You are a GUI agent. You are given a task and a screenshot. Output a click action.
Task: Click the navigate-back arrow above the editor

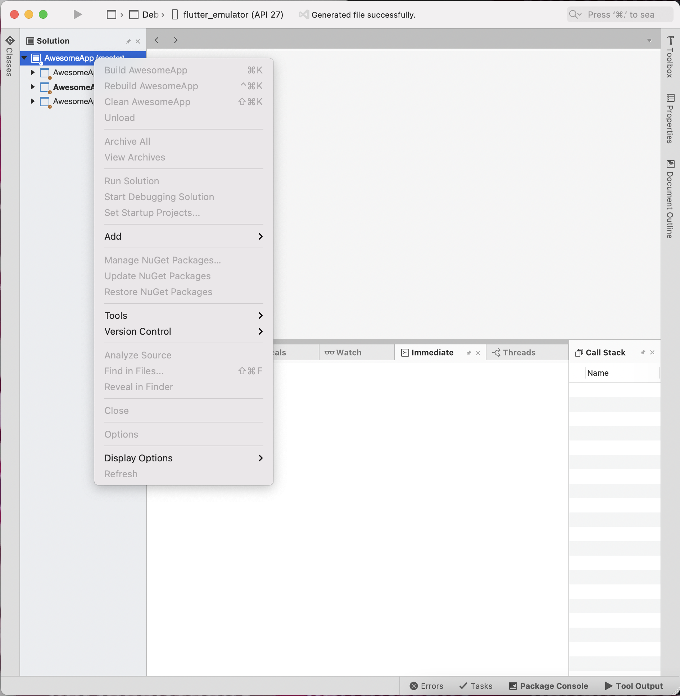tap(156, 40)
